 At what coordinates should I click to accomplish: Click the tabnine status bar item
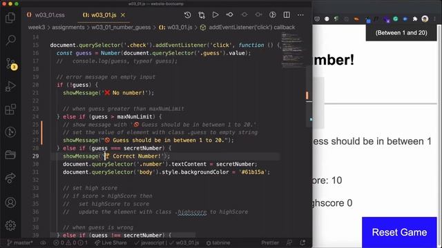click(x=218, y=242)
